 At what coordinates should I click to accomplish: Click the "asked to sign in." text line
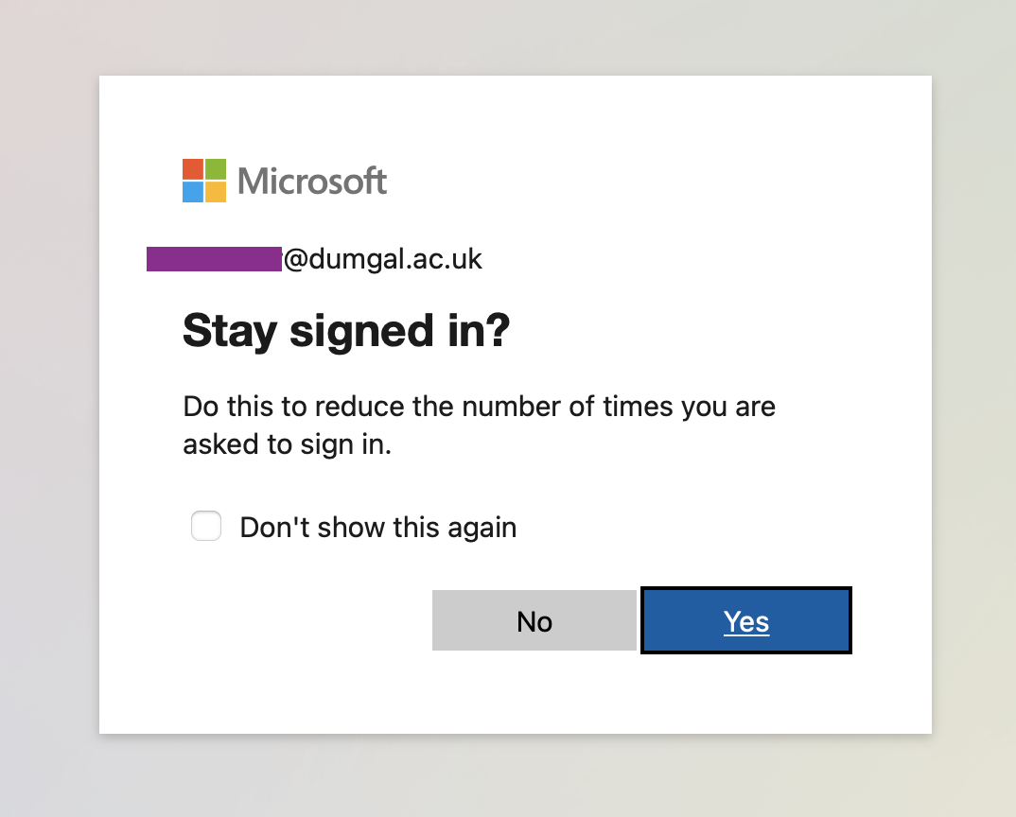click(x=287, y=444)
